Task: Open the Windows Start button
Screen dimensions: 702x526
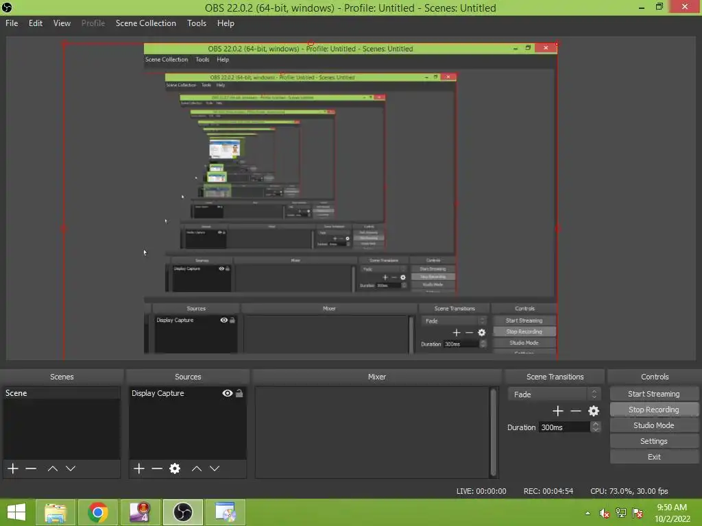Action: tap(16, 512)
